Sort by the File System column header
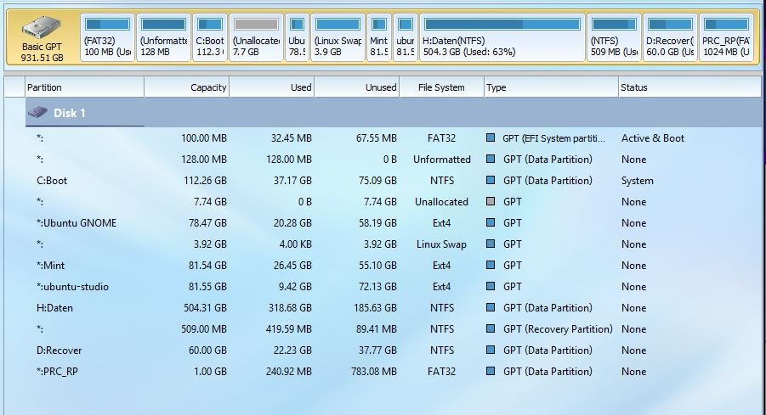 (441, 87)
